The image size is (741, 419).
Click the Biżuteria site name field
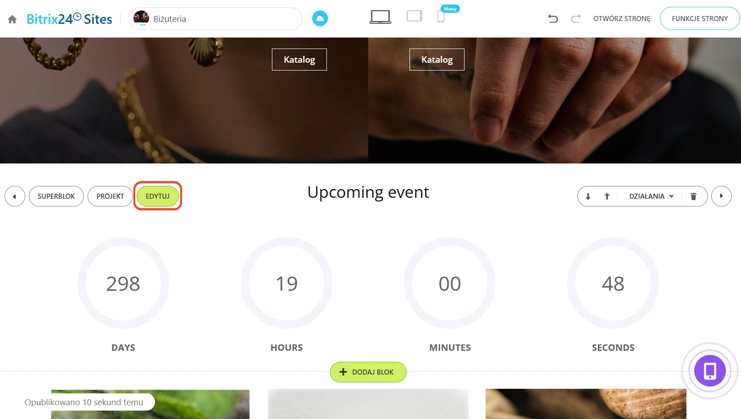click(x=216, y=19)
